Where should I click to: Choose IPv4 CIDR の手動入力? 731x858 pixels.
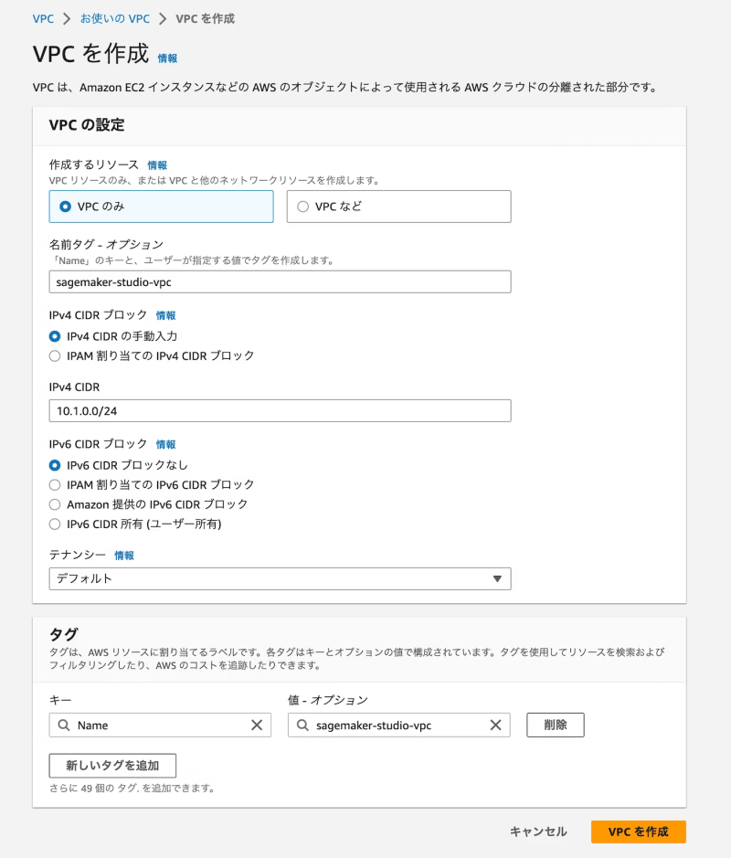coord(55,336)
